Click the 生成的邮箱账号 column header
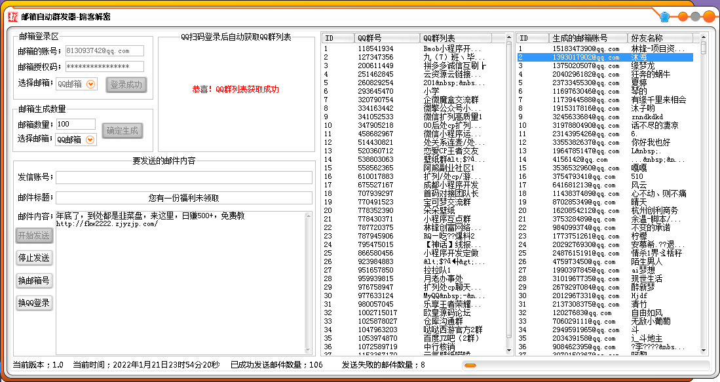The width and height of the screenshot is (720, 382). tap(588, 38)
